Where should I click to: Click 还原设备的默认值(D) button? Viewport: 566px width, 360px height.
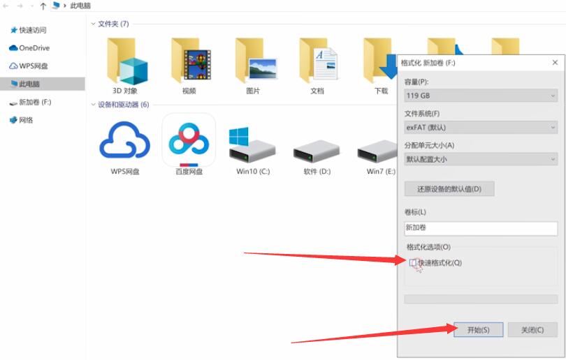449,189
